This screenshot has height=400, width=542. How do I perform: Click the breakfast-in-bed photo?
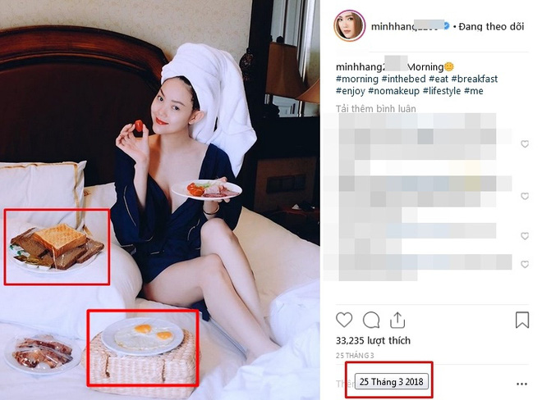[x=159, y=200]
